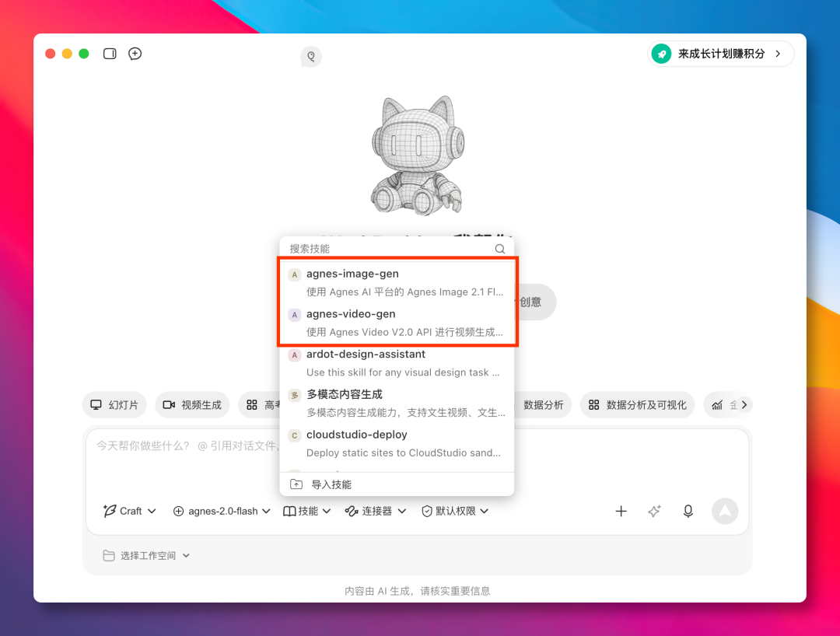Open the 连接器 connectors dropdown

pyautogui.click(x=376, y=512)
